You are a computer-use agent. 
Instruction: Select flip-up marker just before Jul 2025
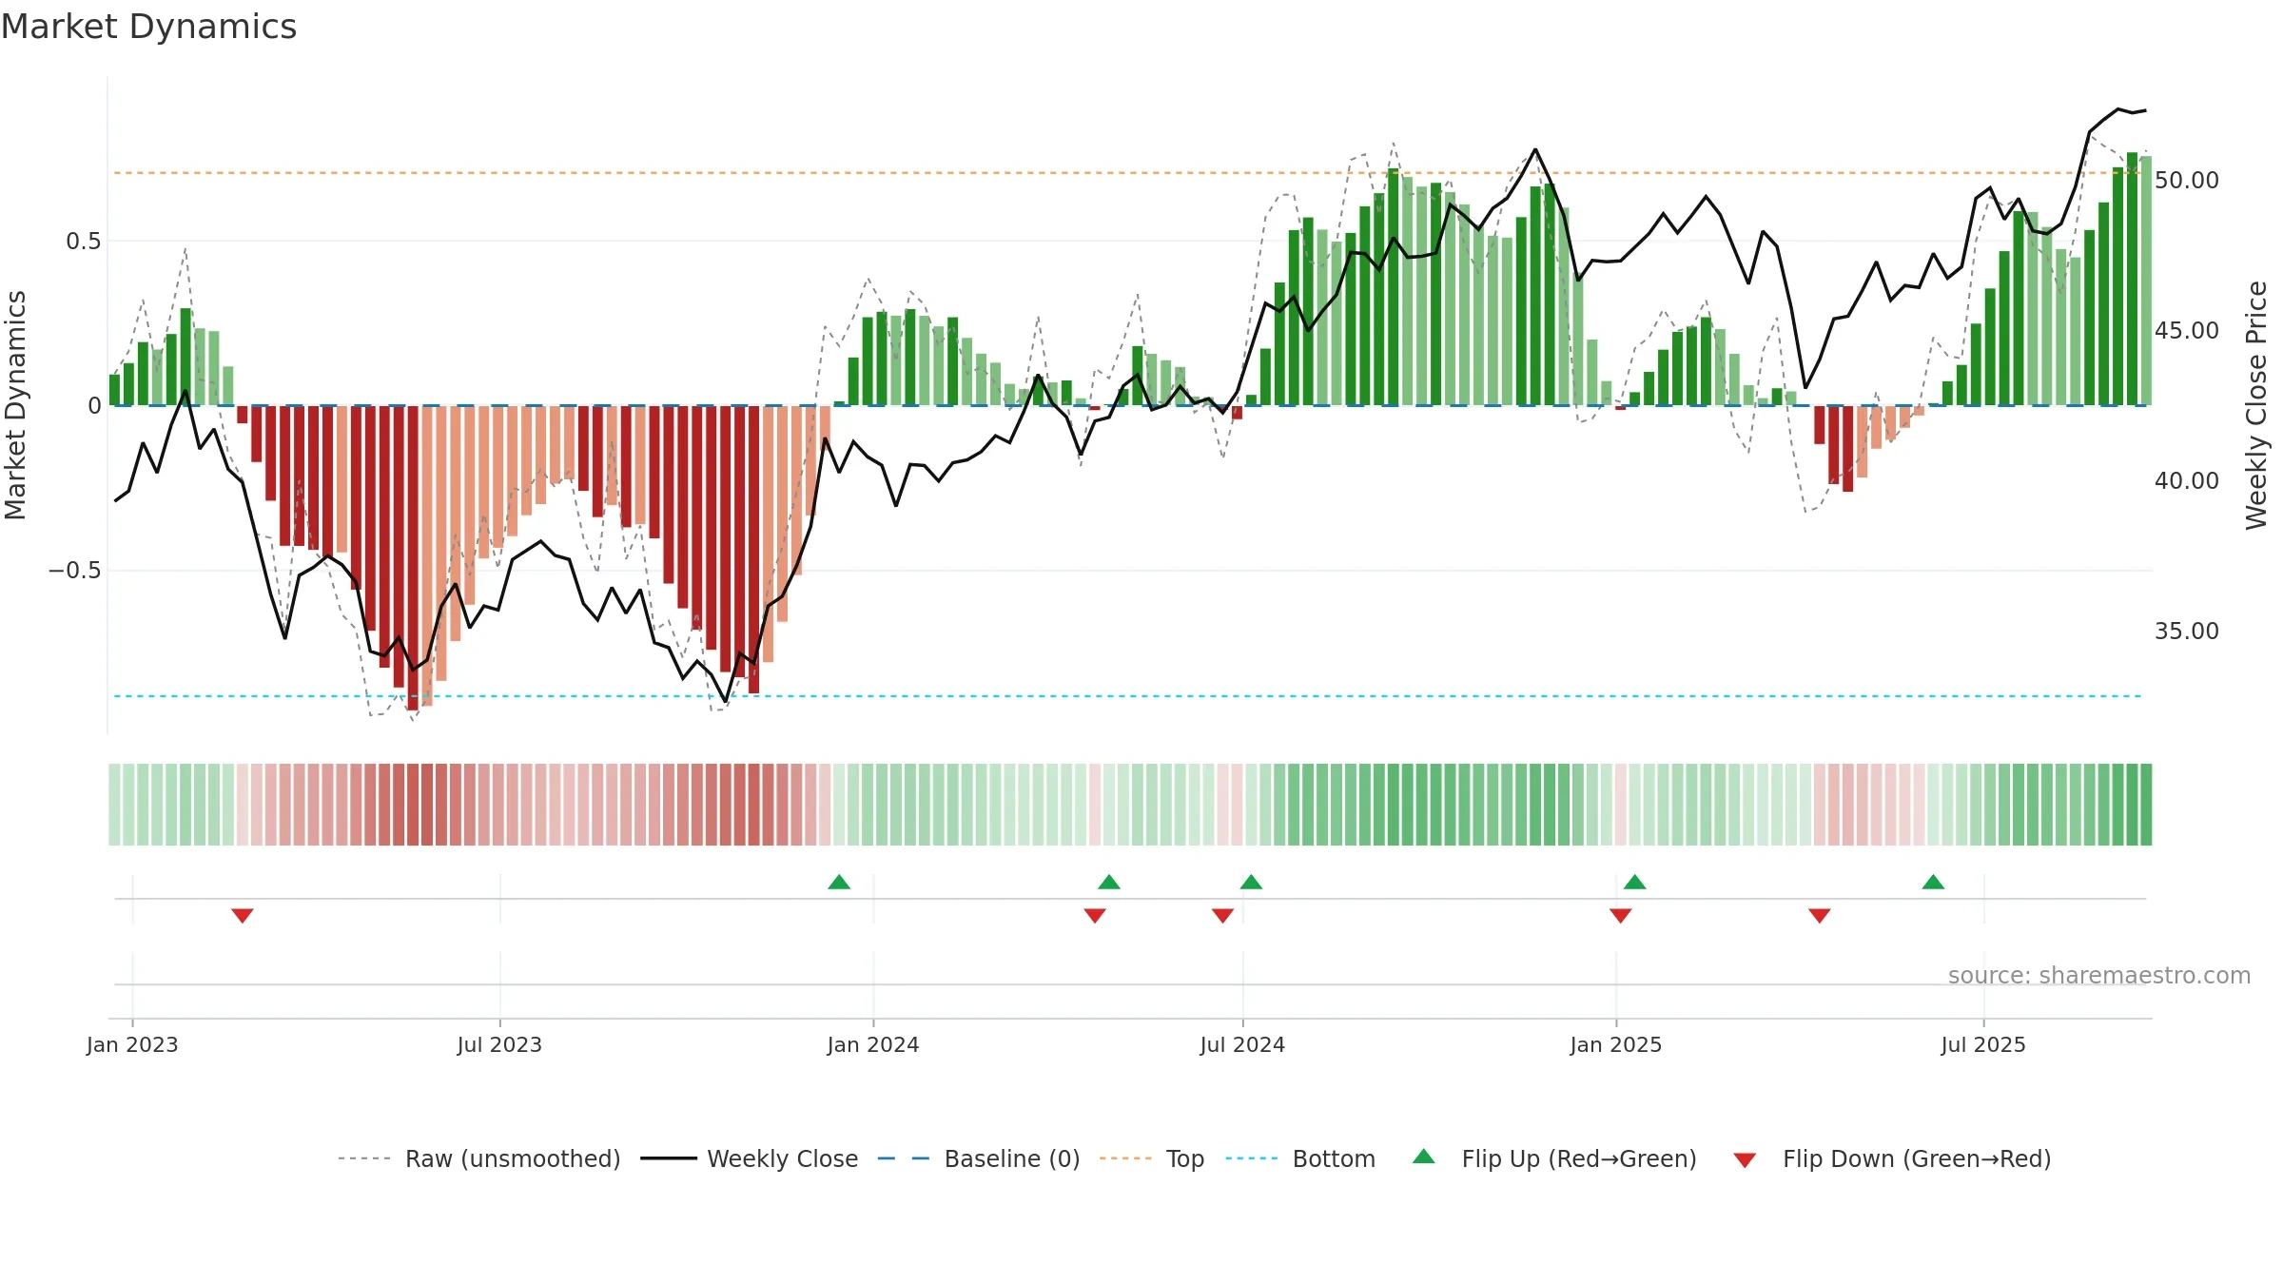1933,882
